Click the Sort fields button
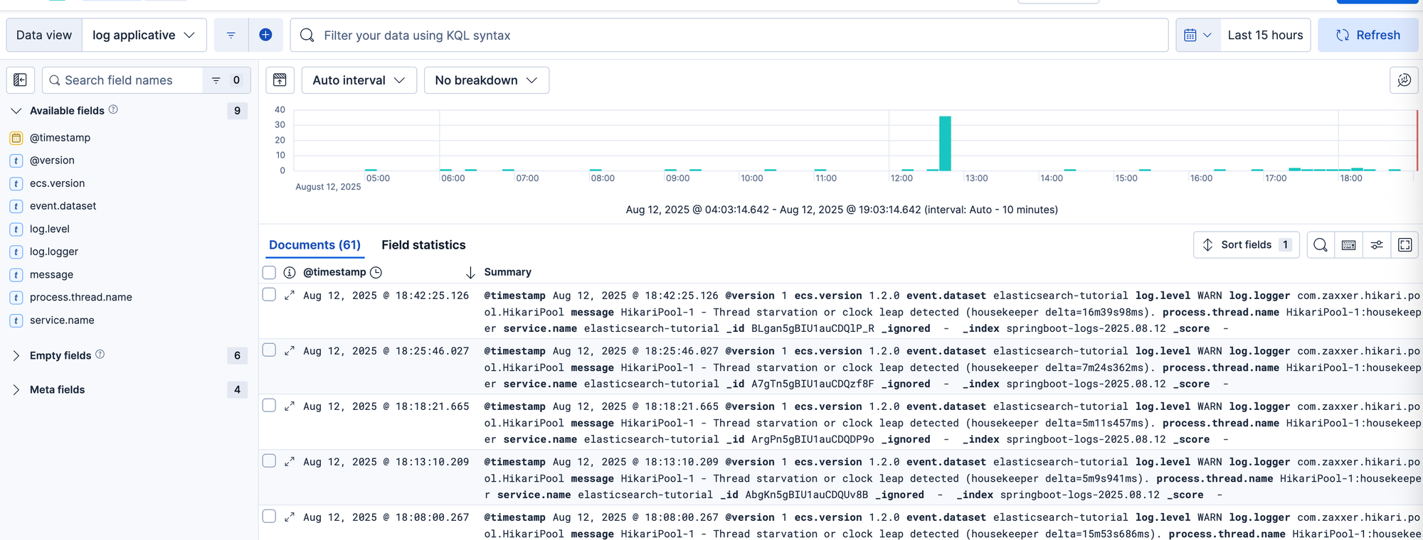The width and height of the screenshot is (1423, 540). tap(1246, 245)
